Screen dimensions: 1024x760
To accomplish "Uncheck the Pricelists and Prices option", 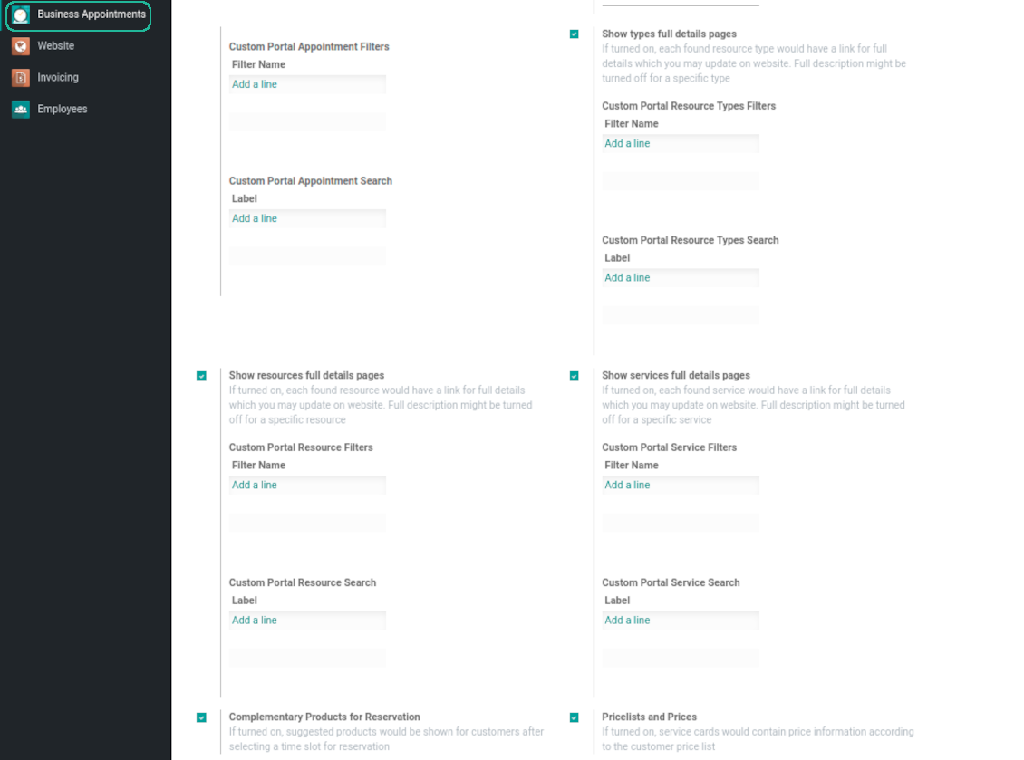I will click(574, 717).
